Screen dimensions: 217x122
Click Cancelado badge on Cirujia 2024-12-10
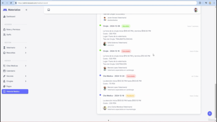tap(126, 51)
